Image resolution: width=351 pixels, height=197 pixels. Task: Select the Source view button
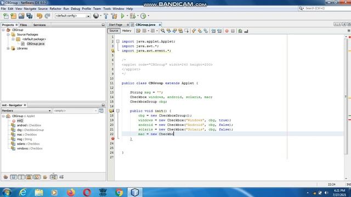pyautogui.click(x=114, y=31)
